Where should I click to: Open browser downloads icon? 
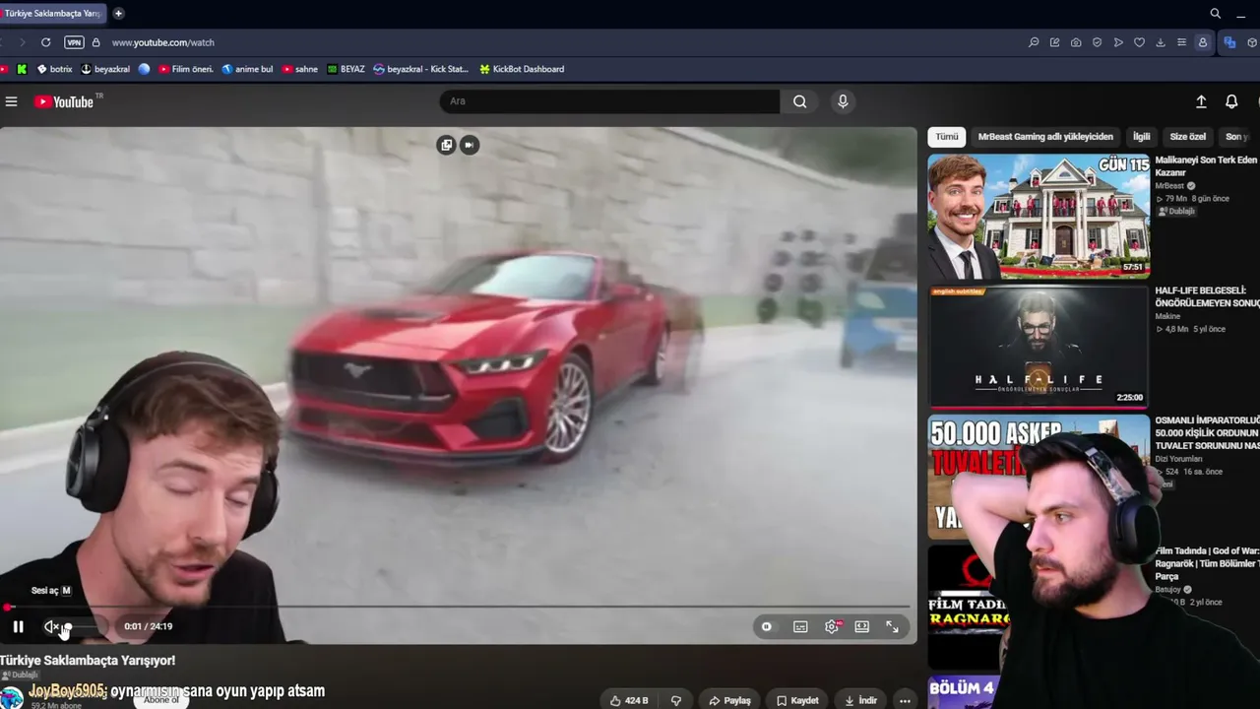[1161, 42]
